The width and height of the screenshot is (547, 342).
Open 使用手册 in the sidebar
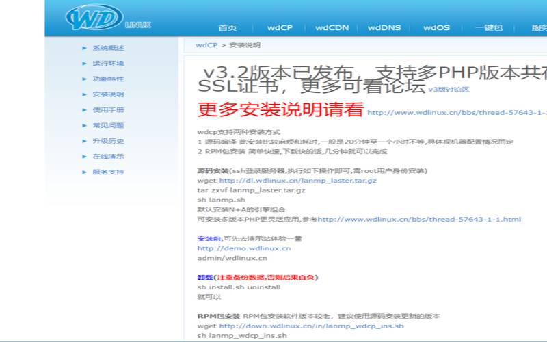coord(108,110)
